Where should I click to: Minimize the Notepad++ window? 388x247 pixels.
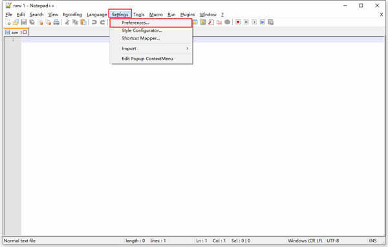[345, 5]
